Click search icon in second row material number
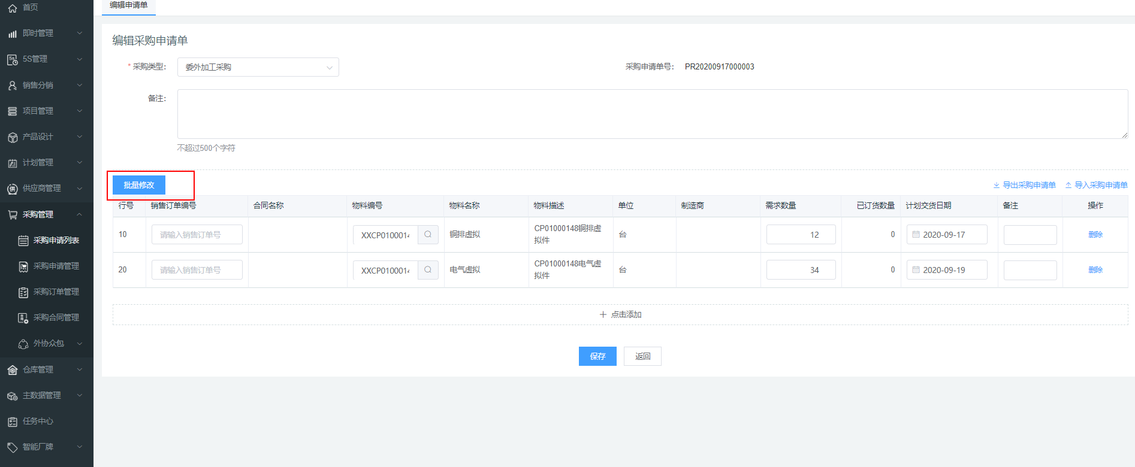 coord(428,270)
